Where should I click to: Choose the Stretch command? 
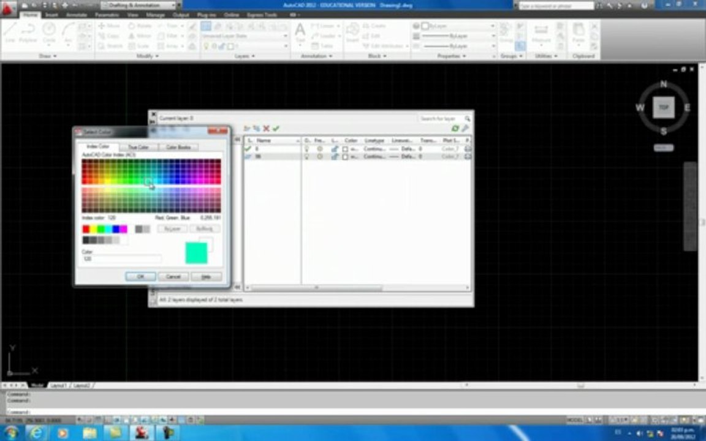[110, 46]
